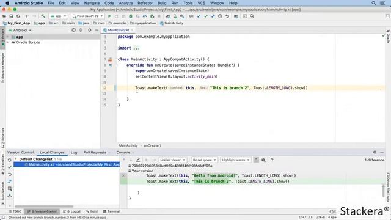Shelve changes using the download tray icon

point(10,196)
